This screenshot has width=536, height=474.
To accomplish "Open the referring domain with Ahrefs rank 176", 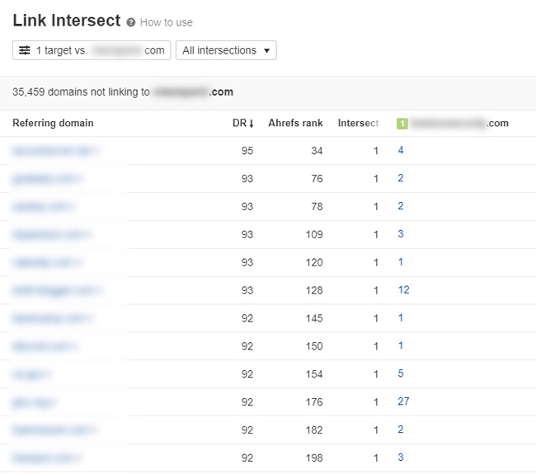I will [35, 401].
